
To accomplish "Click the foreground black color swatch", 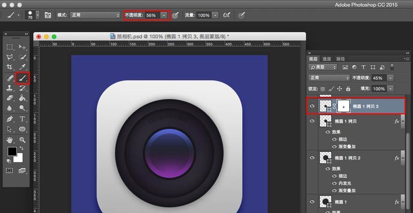I will click(x=12, y=151).
